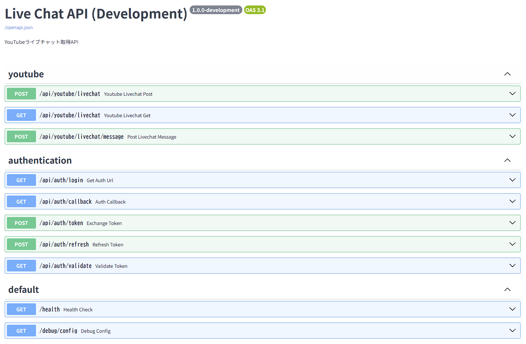Screen dimensions: 526x344
Task: Click GET badge for Debug Config
Action: tap(21, 331)
